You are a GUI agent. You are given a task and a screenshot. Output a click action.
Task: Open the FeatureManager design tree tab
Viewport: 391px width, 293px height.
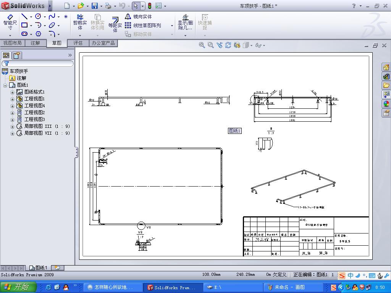pos(6,55)
